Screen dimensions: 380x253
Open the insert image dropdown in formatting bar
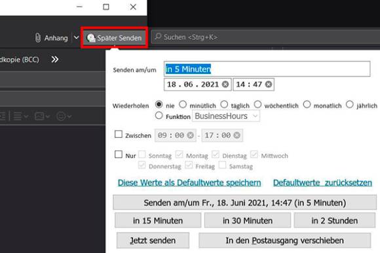pos(42,116)
